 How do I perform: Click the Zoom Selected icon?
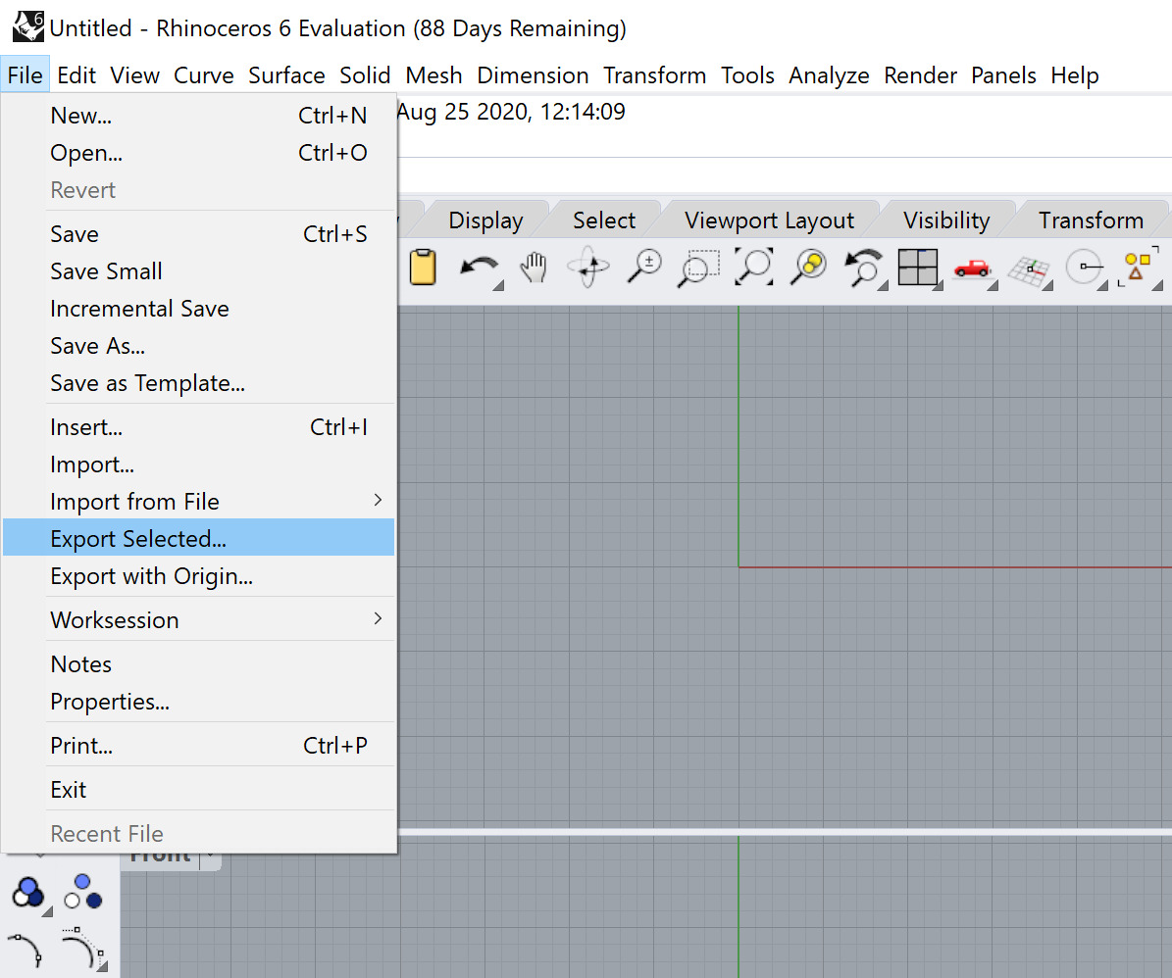810,267
